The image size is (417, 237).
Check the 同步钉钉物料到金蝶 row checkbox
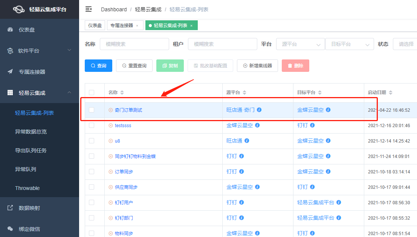[92, 156]
